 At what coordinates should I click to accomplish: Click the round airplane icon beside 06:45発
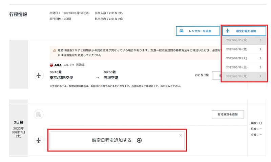pyautogui.click(x=39, y=75)
